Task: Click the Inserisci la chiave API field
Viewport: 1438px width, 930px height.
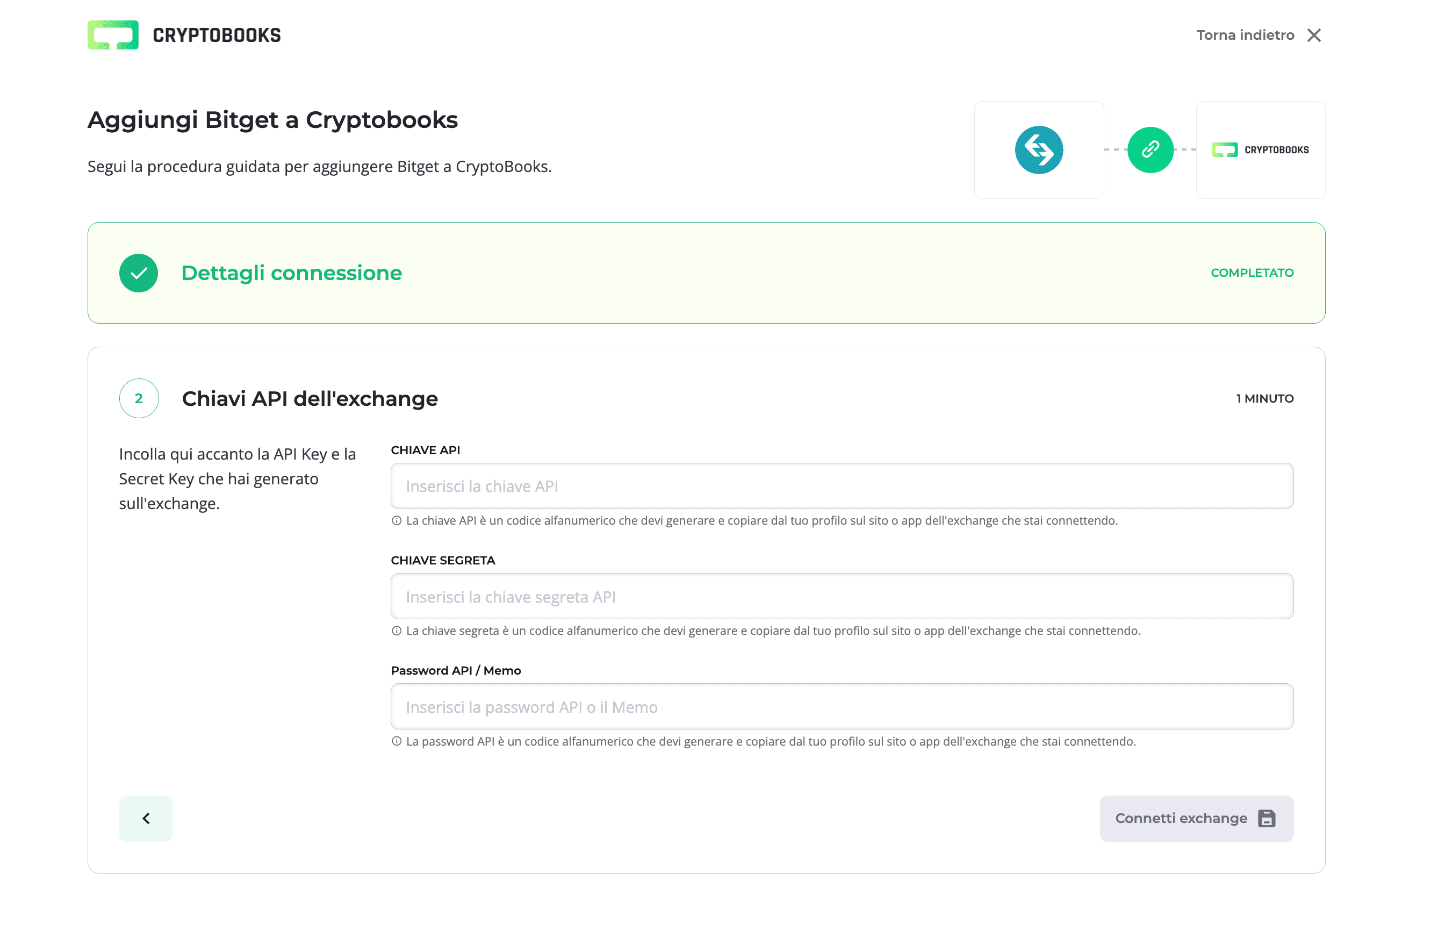Action: pyautogui.click(x=842, y=486)
